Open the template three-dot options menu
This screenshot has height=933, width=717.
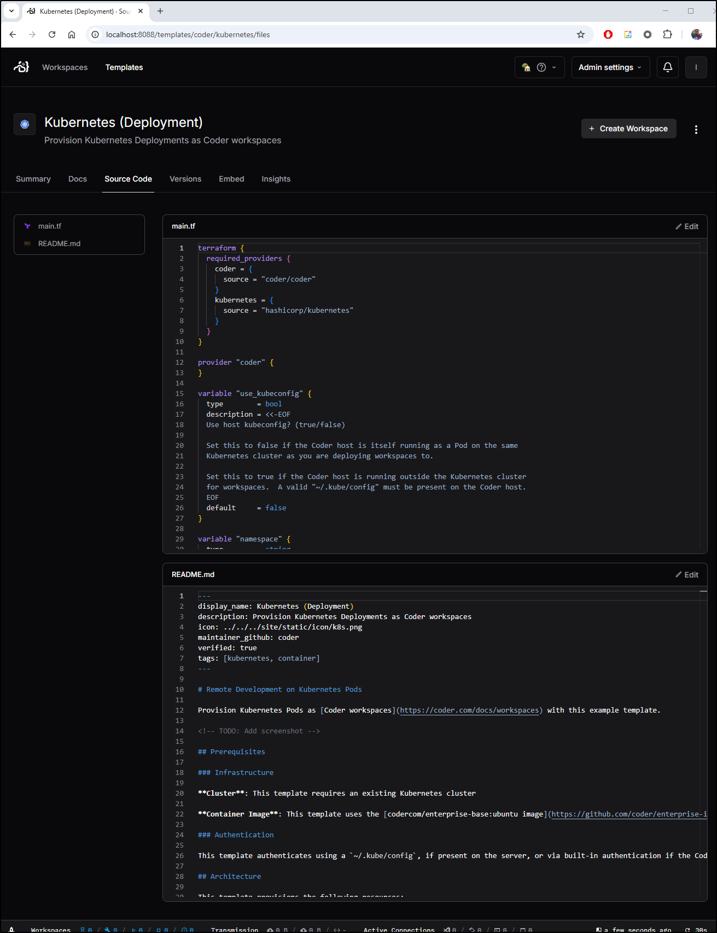point(696,130)
